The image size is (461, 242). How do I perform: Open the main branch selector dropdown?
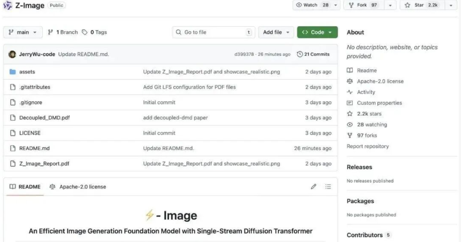point(23,32)
